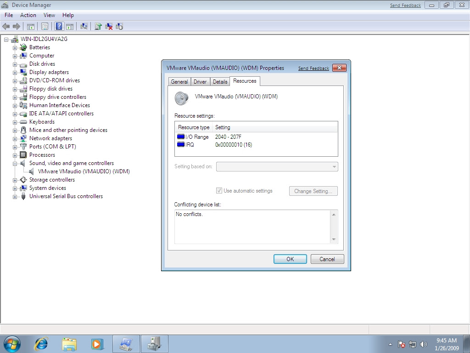Collapse the WIN-IDL2GU4VA2G root node

(6, 40)
